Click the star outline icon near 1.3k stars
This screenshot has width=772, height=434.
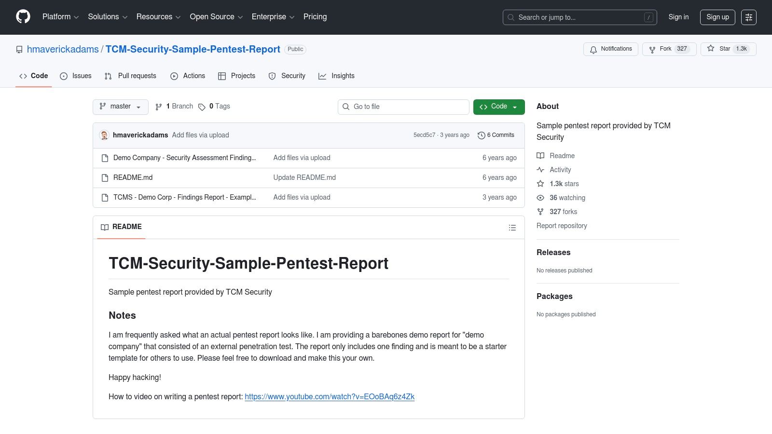point(540,184)
